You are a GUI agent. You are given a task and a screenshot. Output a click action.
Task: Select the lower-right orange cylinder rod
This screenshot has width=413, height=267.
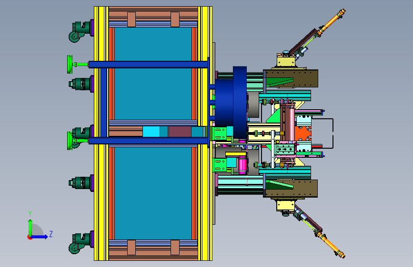click(x=331, y=244)
